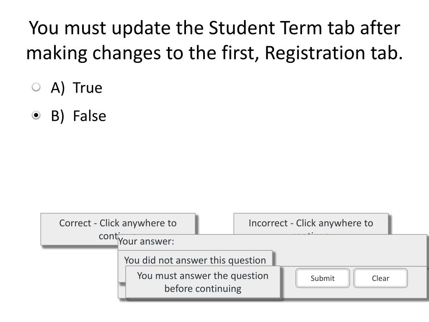This screenshot has width=429, height=322.
Task: Dismiss the "Incorrect - Click anywhere" feedback box
Action: pos(311,224)
